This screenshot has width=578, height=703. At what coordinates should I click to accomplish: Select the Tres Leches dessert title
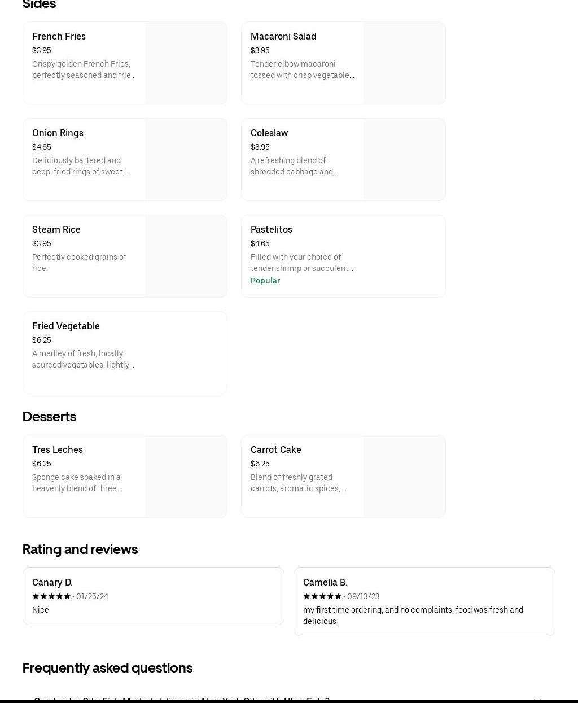(58, 449)
